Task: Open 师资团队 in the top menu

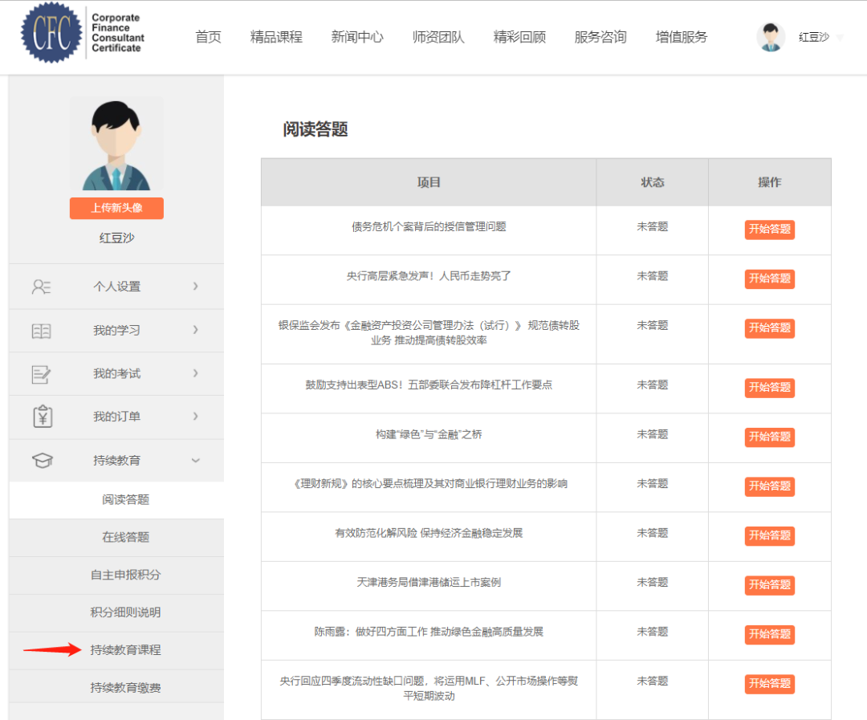Action: pos(438,37)
